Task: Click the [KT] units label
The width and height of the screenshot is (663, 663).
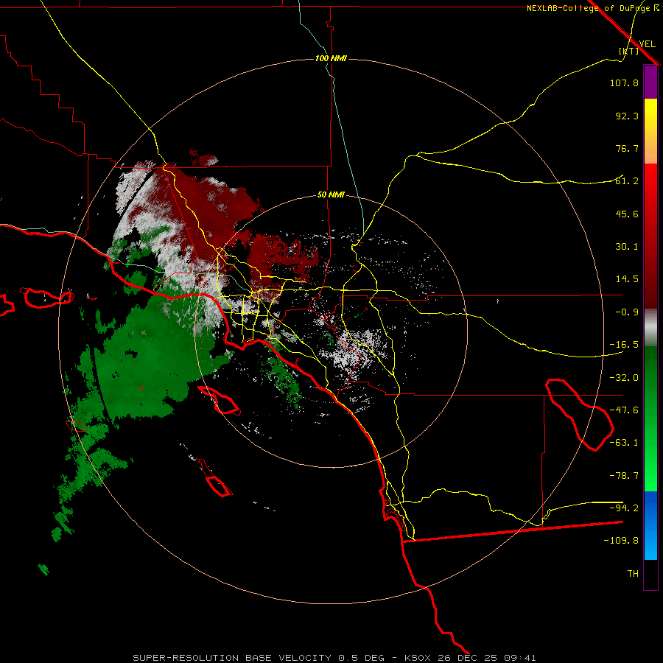Action: 629,51
